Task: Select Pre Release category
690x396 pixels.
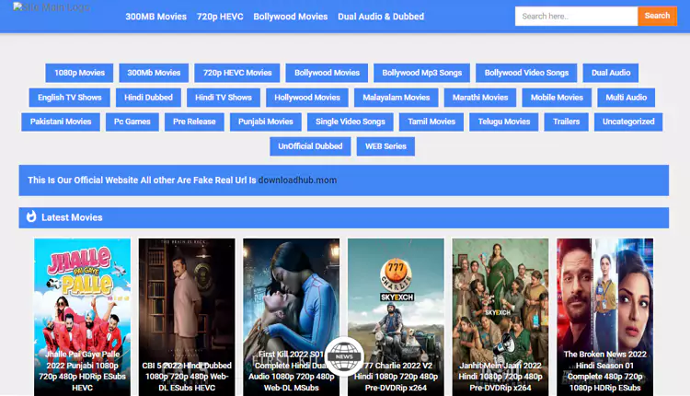Action: click(x=194, y=122)
